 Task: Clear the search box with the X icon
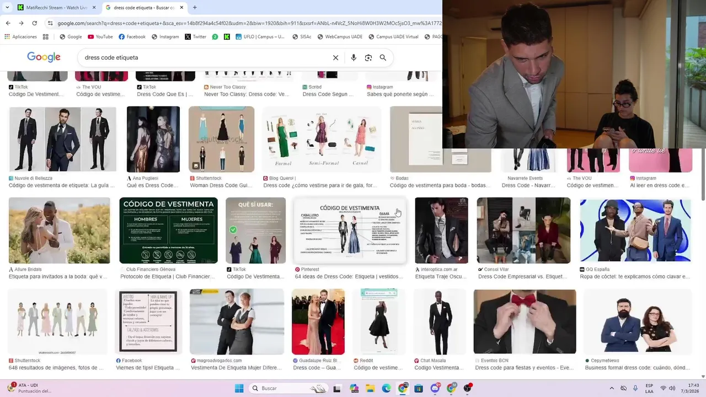[x=335, y=58]
